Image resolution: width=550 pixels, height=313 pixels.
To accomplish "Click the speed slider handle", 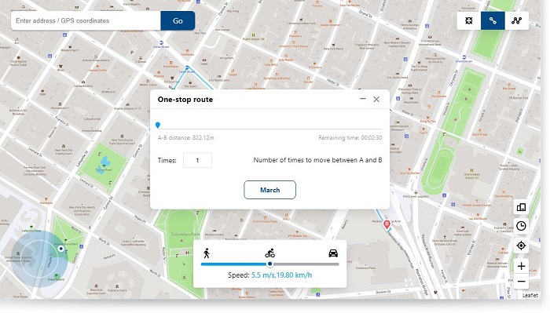I will pos(269,264).
